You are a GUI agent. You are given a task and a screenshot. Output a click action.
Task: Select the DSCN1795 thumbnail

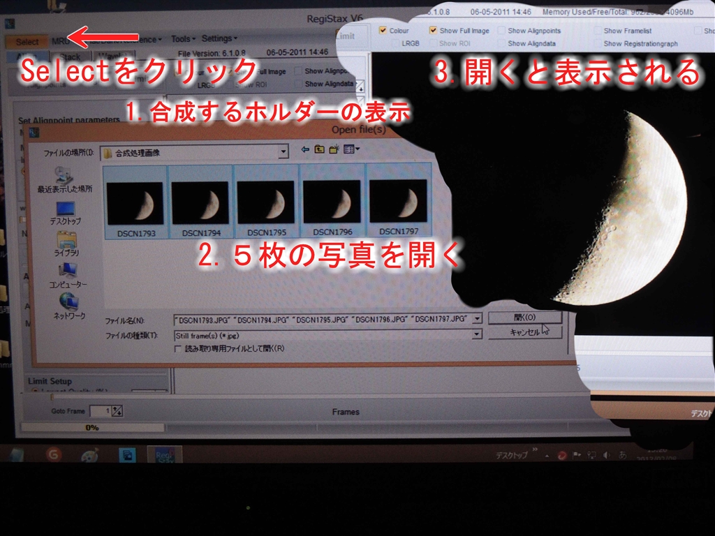[266, 202]
